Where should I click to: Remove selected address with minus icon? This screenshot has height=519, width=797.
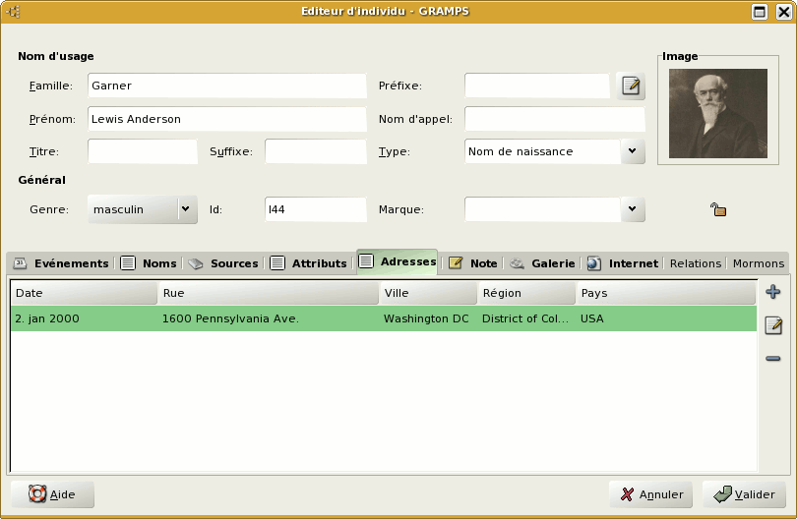click(x=773, y=359)
